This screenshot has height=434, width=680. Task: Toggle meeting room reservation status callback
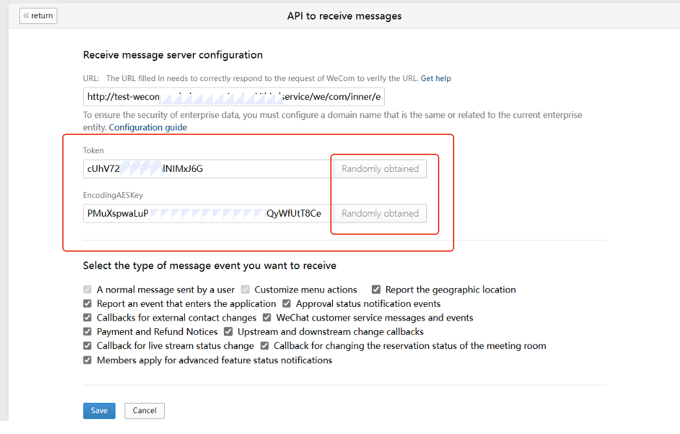(265, 346)
